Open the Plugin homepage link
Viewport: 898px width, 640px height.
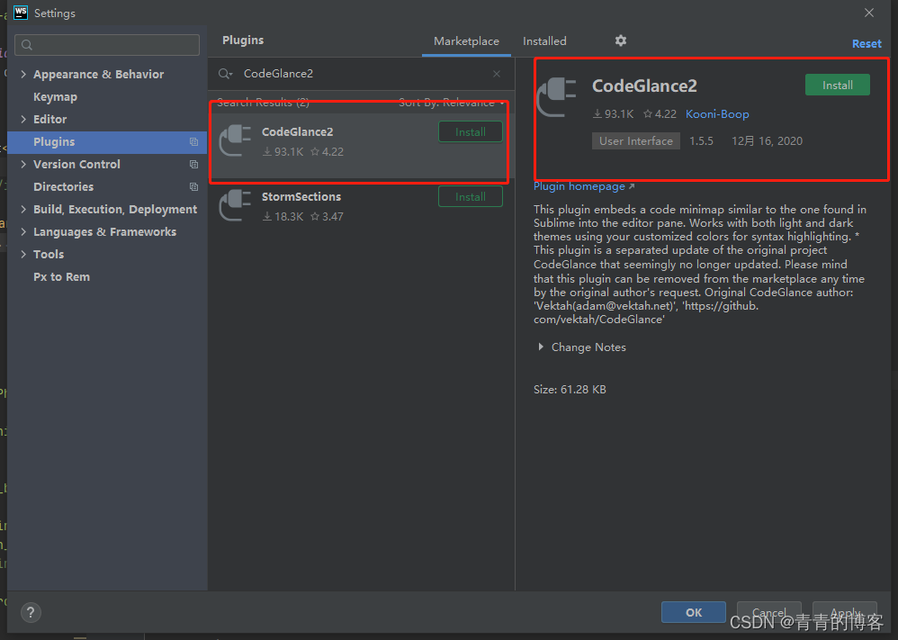(x=584, y=186)
